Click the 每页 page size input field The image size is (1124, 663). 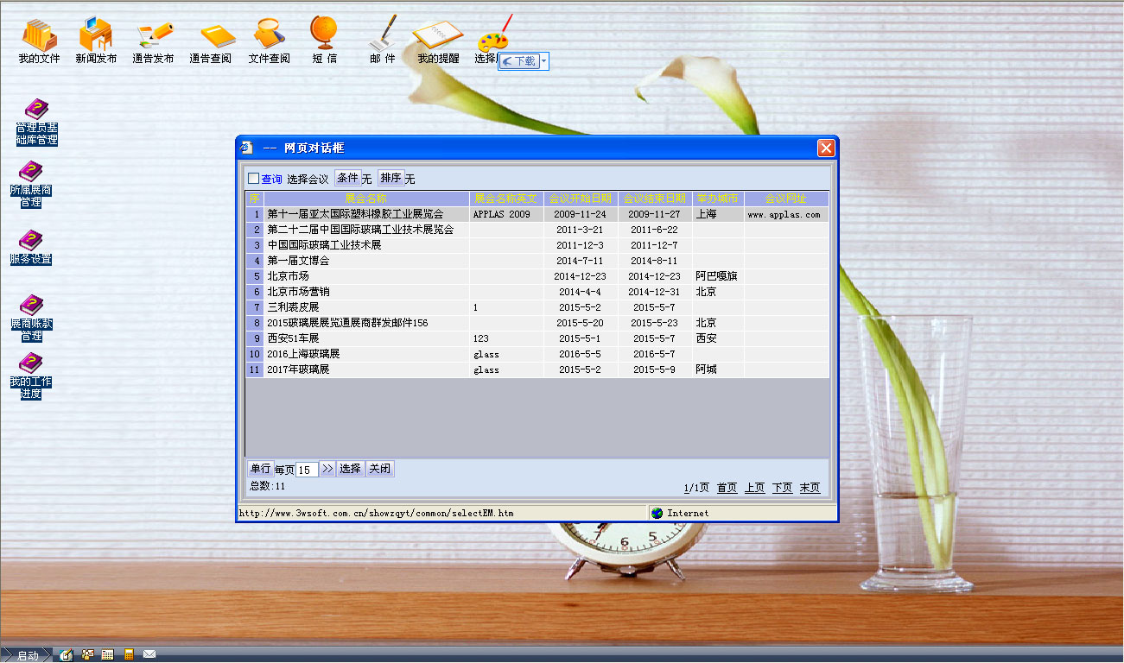tap(307, 470)
